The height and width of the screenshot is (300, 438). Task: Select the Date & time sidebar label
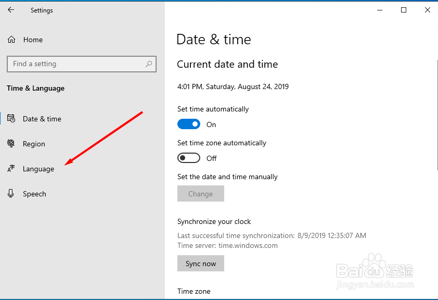point(42,119)
